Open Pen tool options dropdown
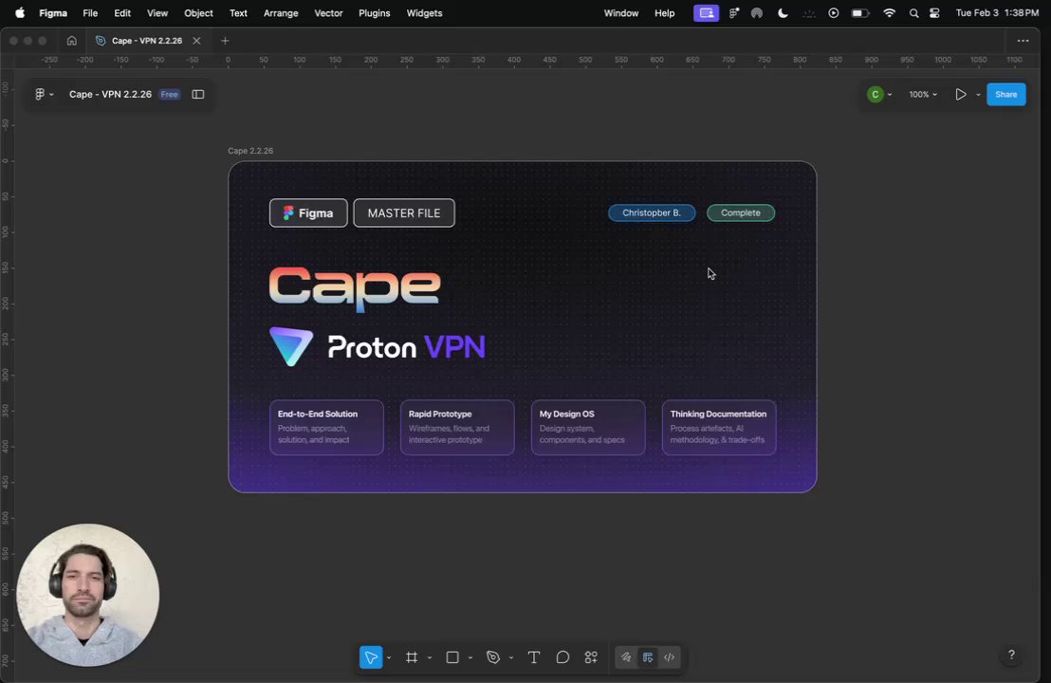The height and width of the screenshot is (683, 1051). tap(511, 658)
